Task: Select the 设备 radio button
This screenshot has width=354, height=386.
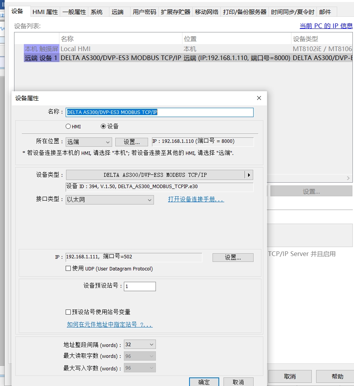Action: (x=104, y=126)
